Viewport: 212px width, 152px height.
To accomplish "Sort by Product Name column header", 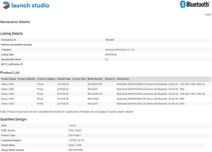I will (9, 79).
